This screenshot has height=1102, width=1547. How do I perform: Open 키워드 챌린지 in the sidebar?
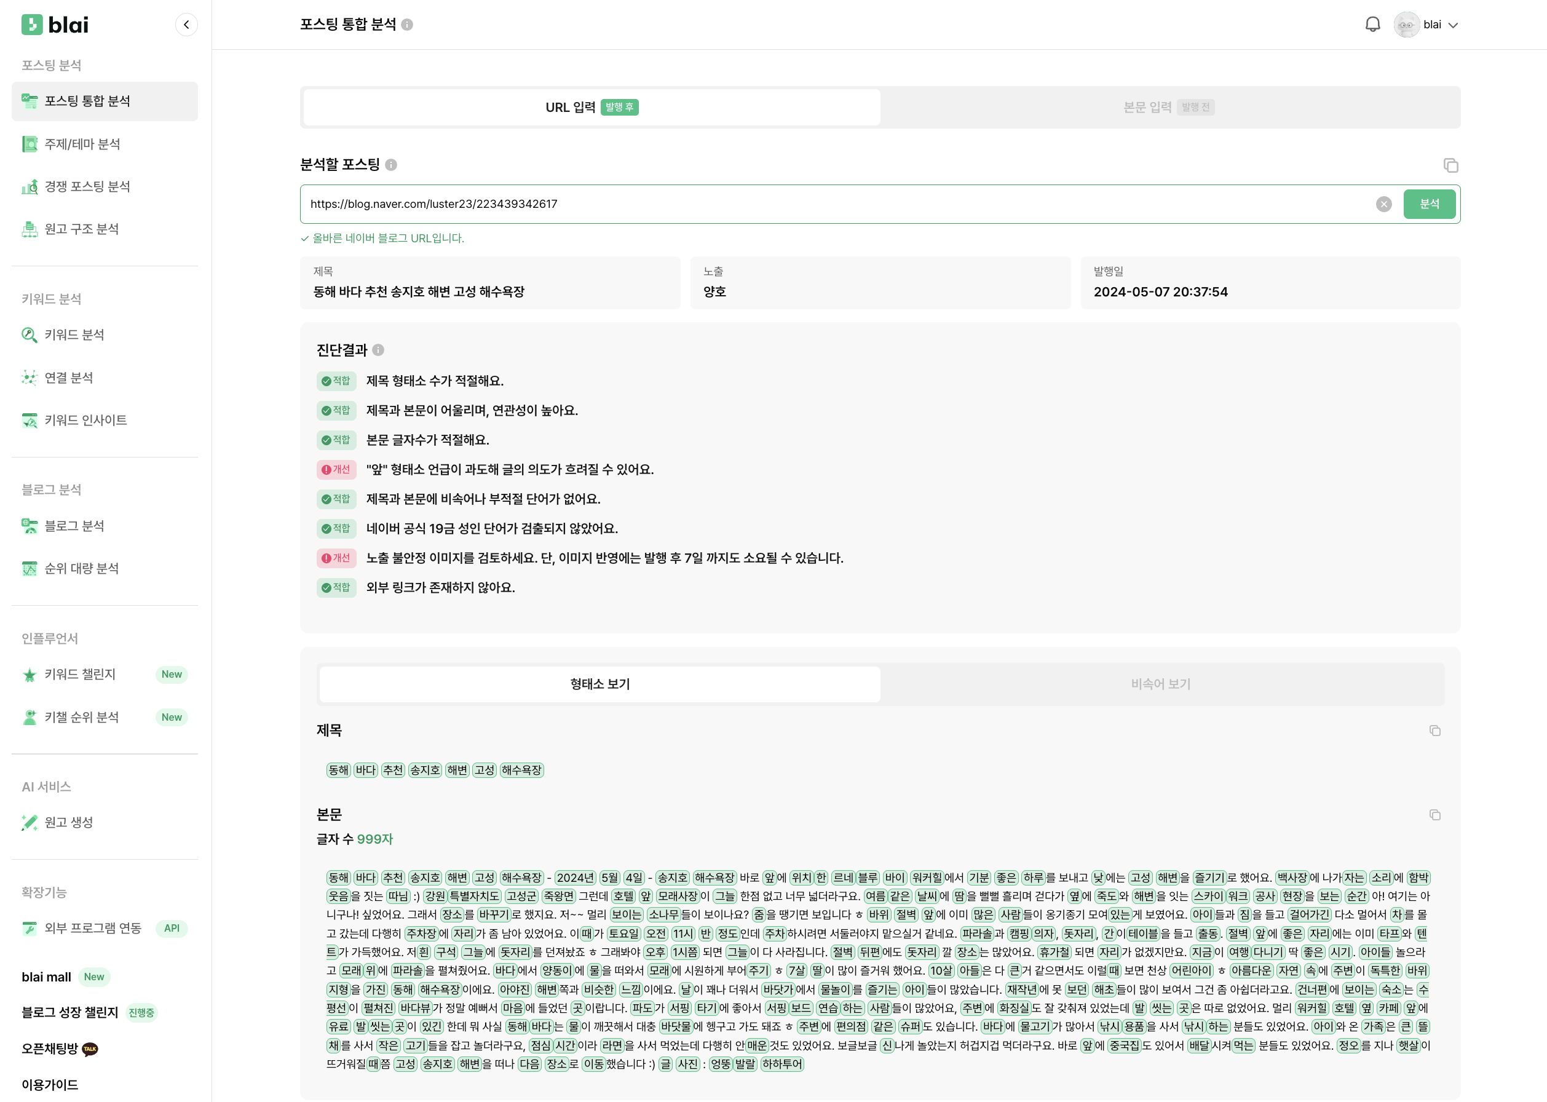coord(80,674)
